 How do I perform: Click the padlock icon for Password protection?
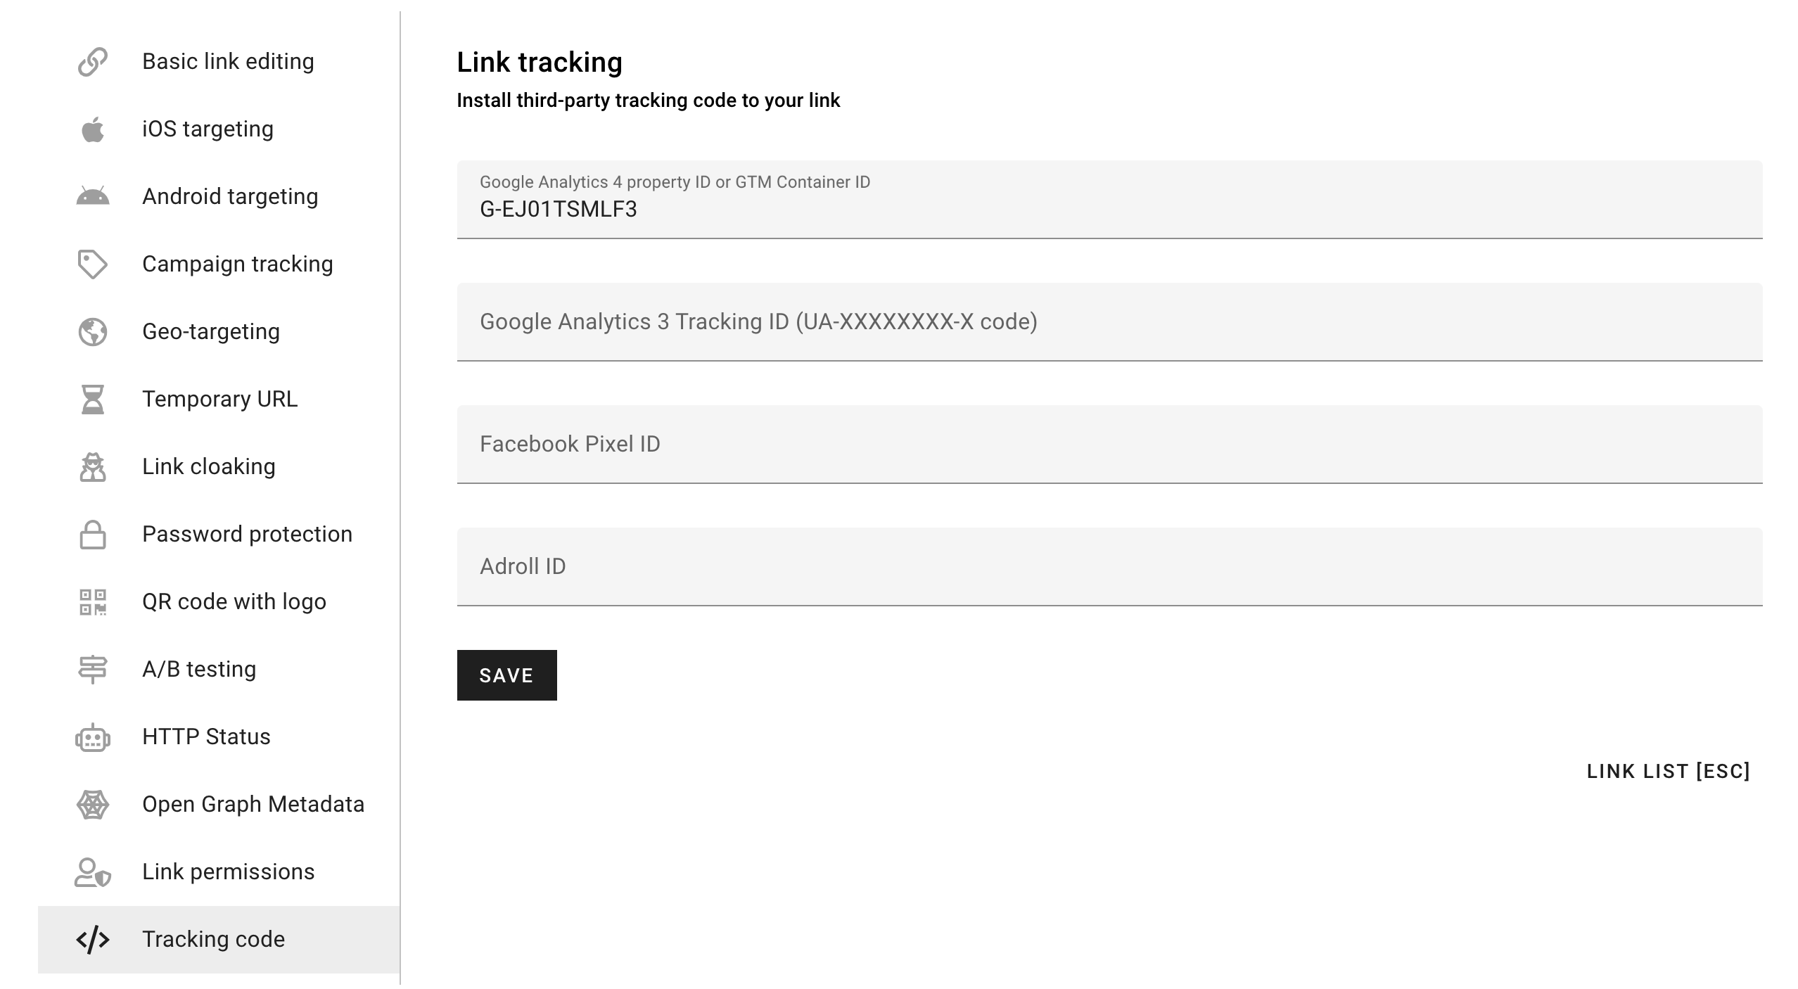(x=92, y=535)
